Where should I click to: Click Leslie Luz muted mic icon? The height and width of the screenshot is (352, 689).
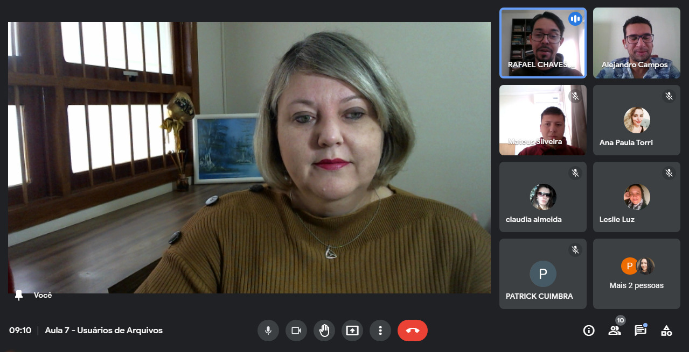[669, 173]
